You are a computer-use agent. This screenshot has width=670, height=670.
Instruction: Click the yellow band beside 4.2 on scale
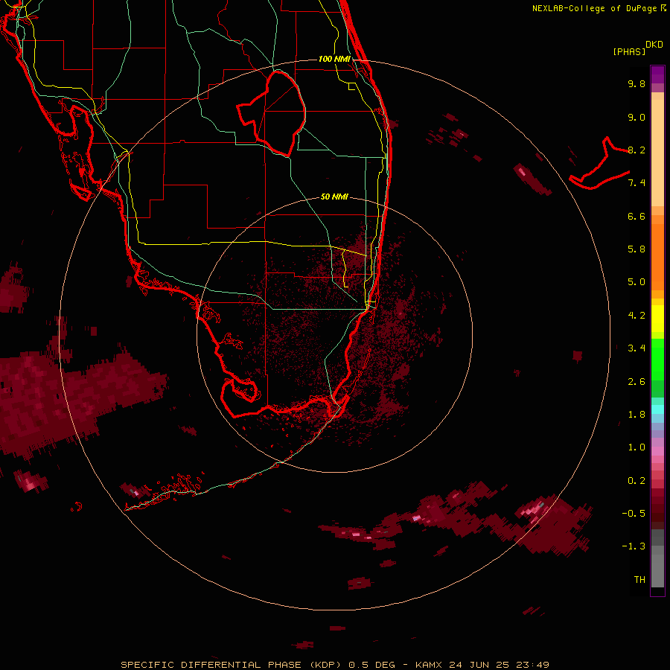(x=657, y=319)
